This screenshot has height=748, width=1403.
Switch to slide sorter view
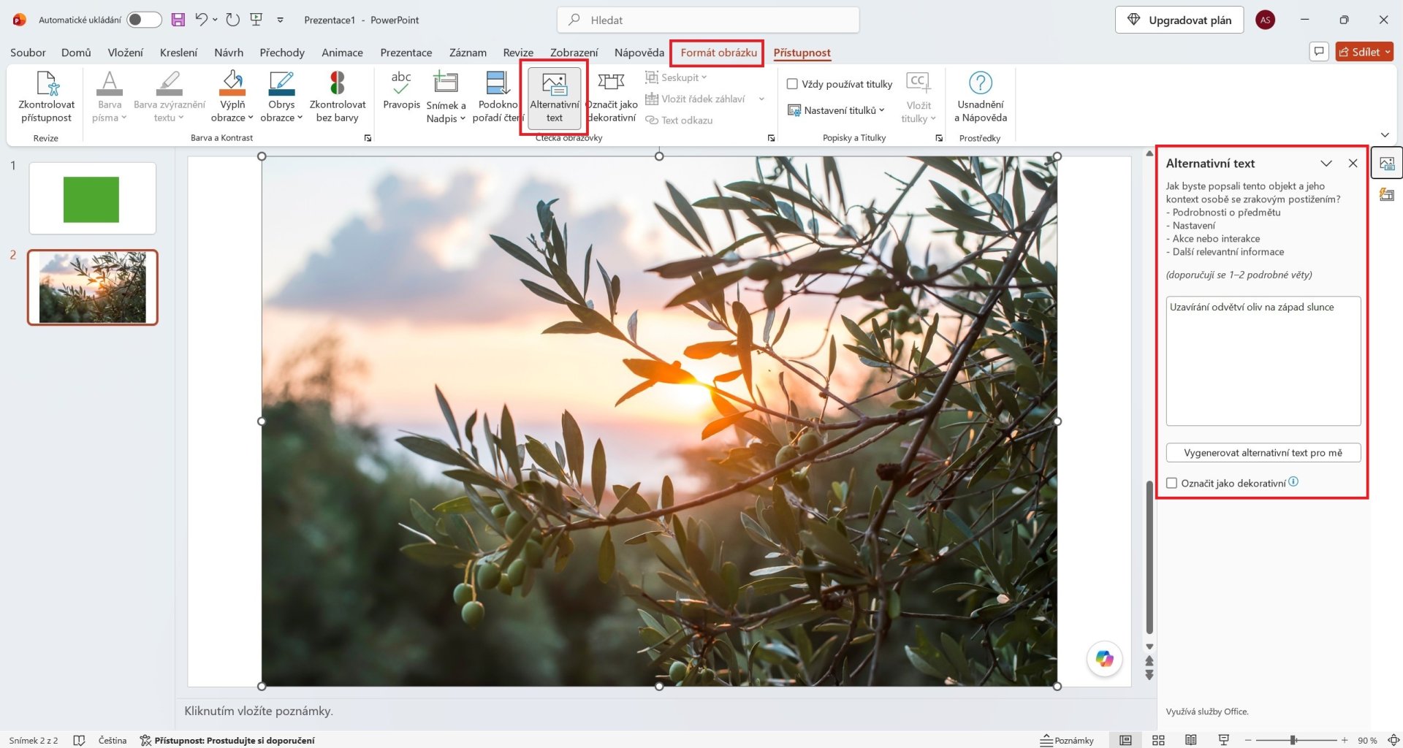coord(1158,740)
